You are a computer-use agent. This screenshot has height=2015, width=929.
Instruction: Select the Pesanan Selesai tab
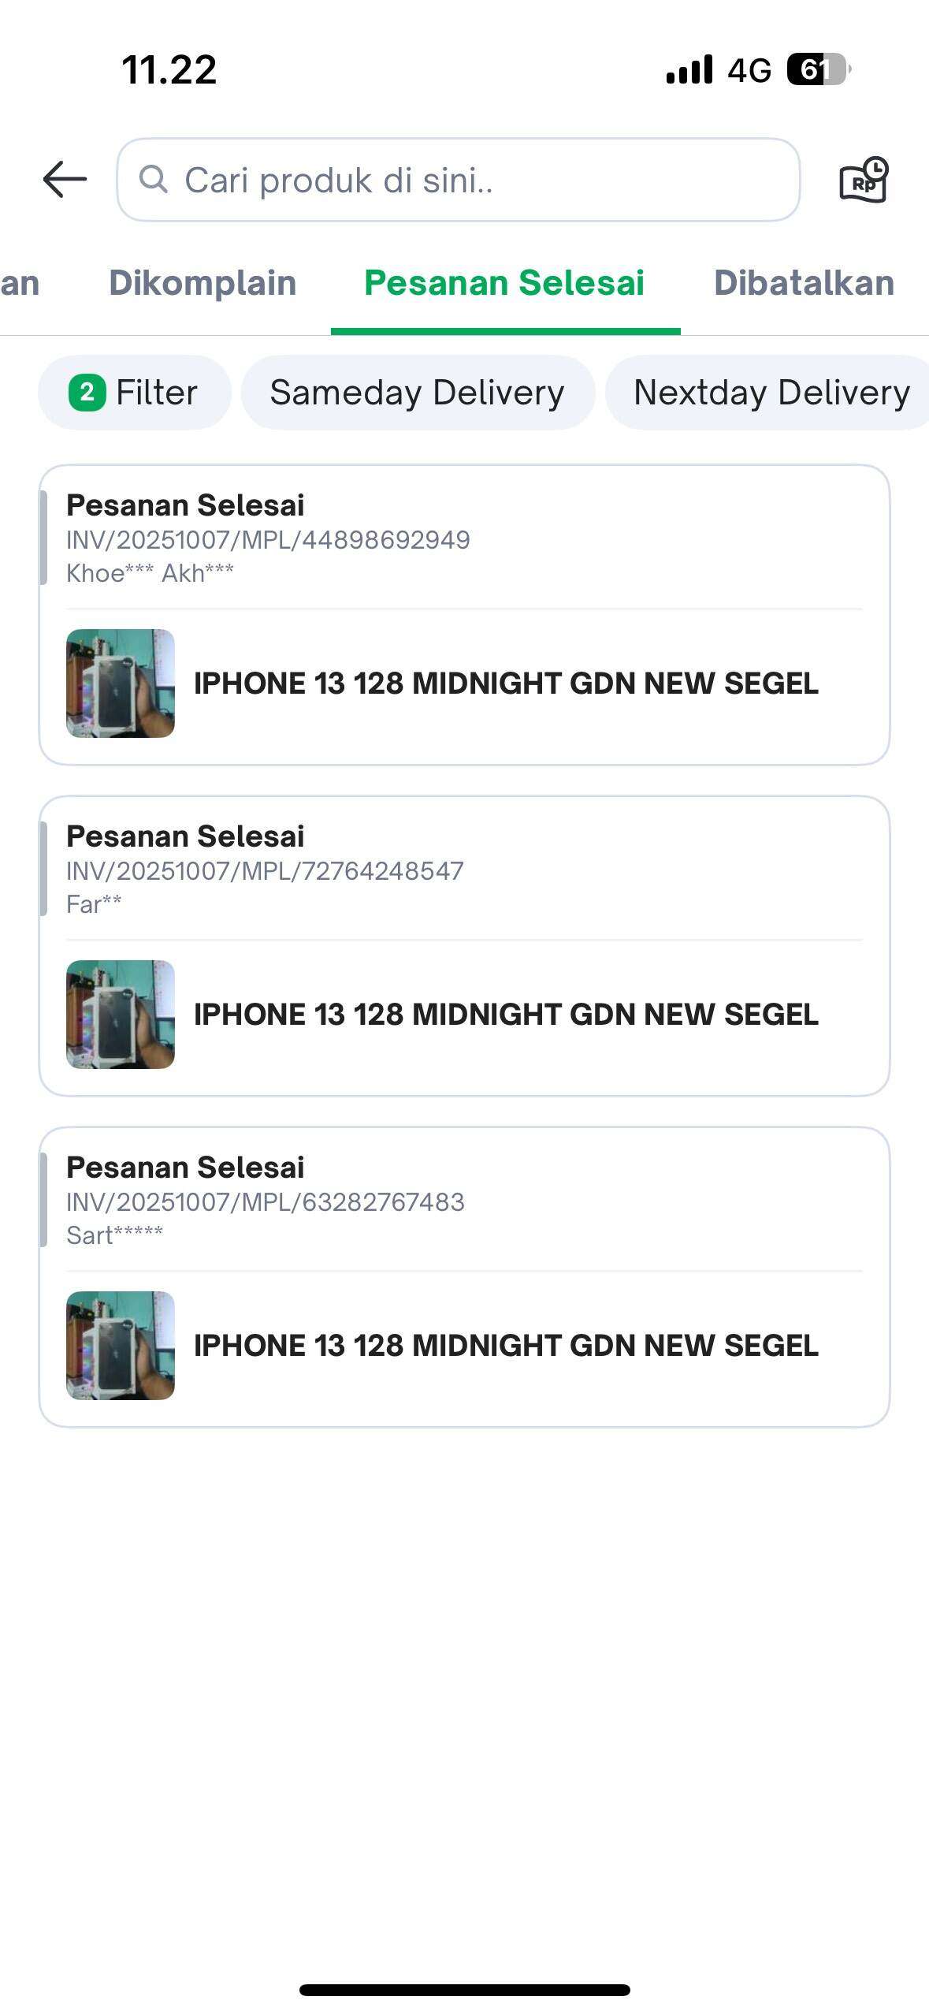click(504, 283)
